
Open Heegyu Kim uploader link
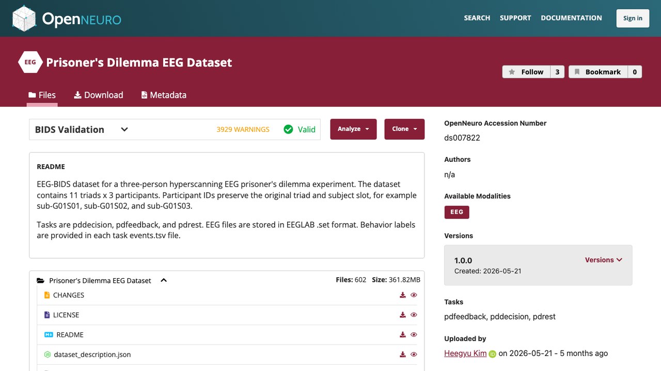coord(465,353)
